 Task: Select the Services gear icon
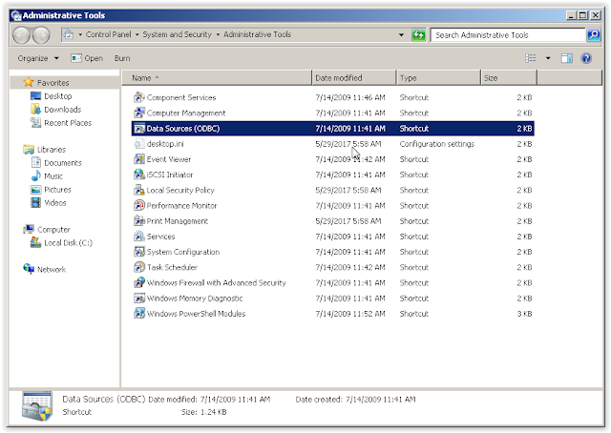pyautogui.click(x=139, y=237)
